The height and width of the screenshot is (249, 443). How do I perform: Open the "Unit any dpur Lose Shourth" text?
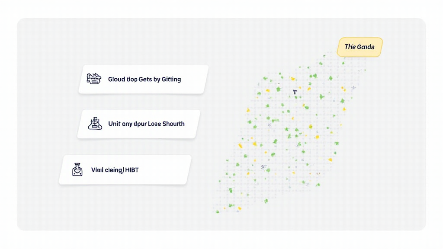[146, 124]
